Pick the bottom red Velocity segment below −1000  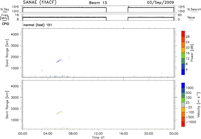click(183, 124)
